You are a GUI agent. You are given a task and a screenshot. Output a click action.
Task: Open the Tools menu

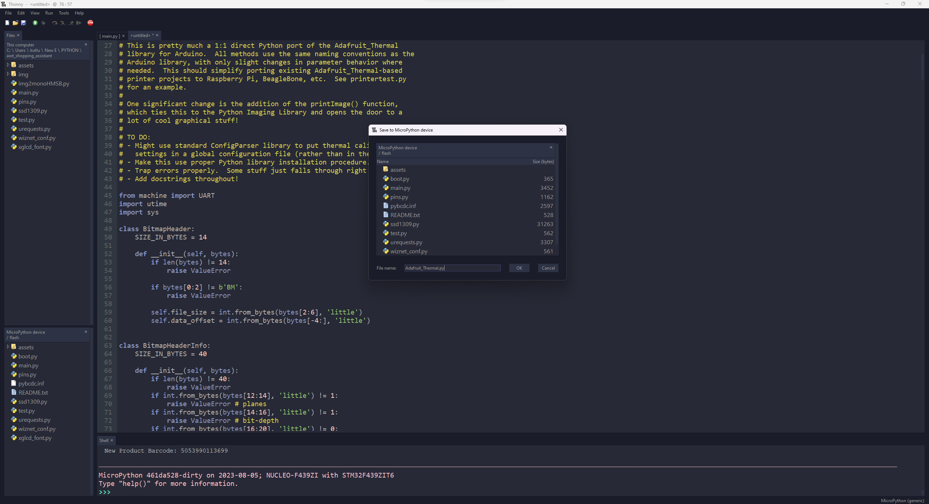[x=62, y=13]
